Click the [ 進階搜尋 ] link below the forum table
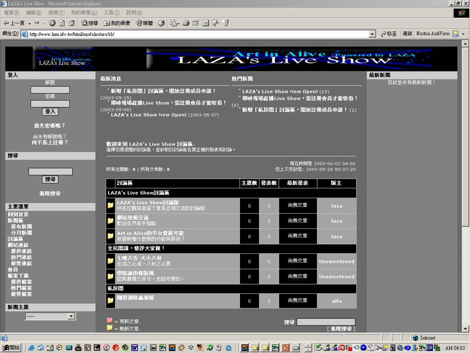This screenshot has width=470, height=353. (x=341, y=329)
